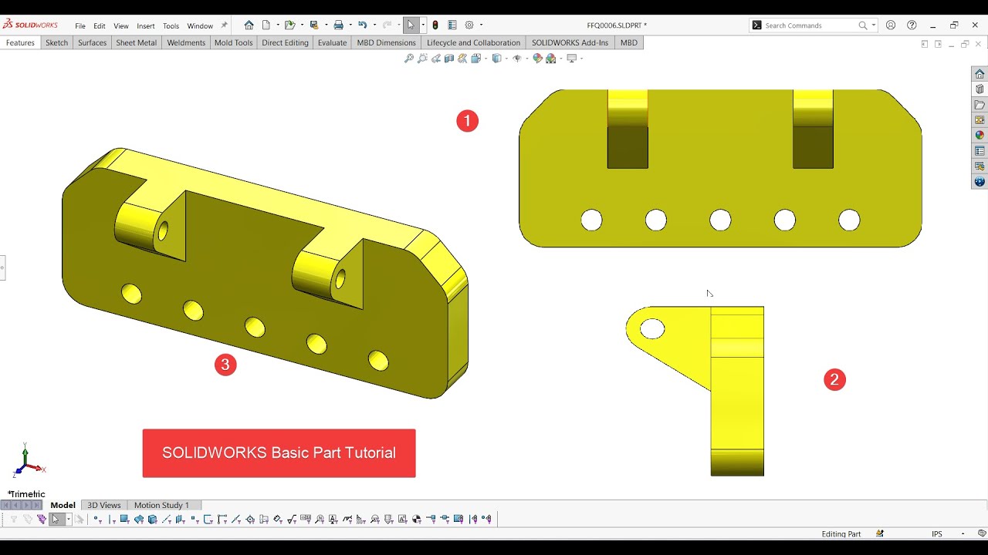This screenshot has width=988, height=555.
Task: Click the Editing Part status text
Action: pos(841,534)
